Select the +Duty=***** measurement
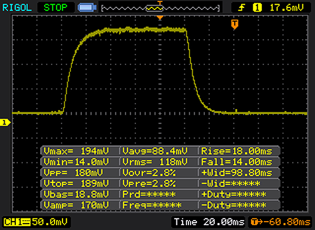This screenshot has width=315, height=230. 239,194
